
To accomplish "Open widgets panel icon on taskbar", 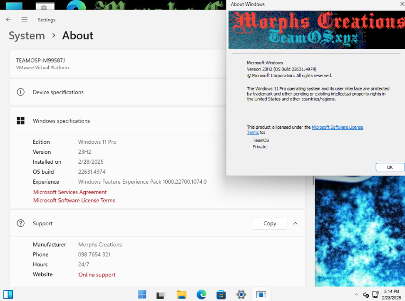I will pyautogui.click(x=8, y=294).
